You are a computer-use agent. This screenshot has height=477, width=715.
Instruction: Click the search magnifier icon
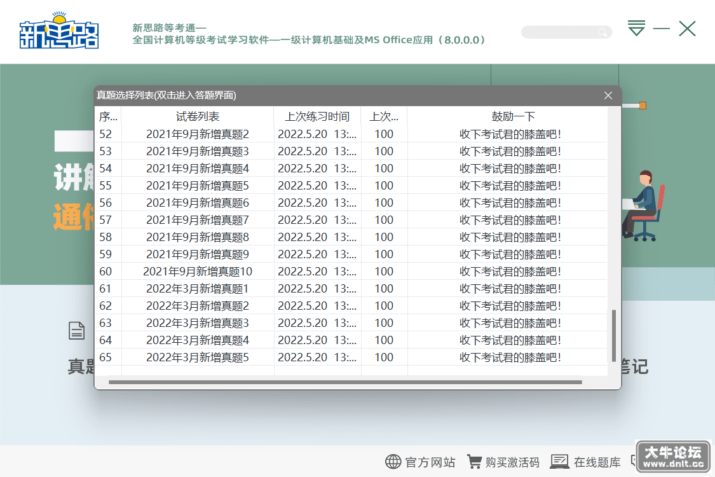[x=603, y=32]
